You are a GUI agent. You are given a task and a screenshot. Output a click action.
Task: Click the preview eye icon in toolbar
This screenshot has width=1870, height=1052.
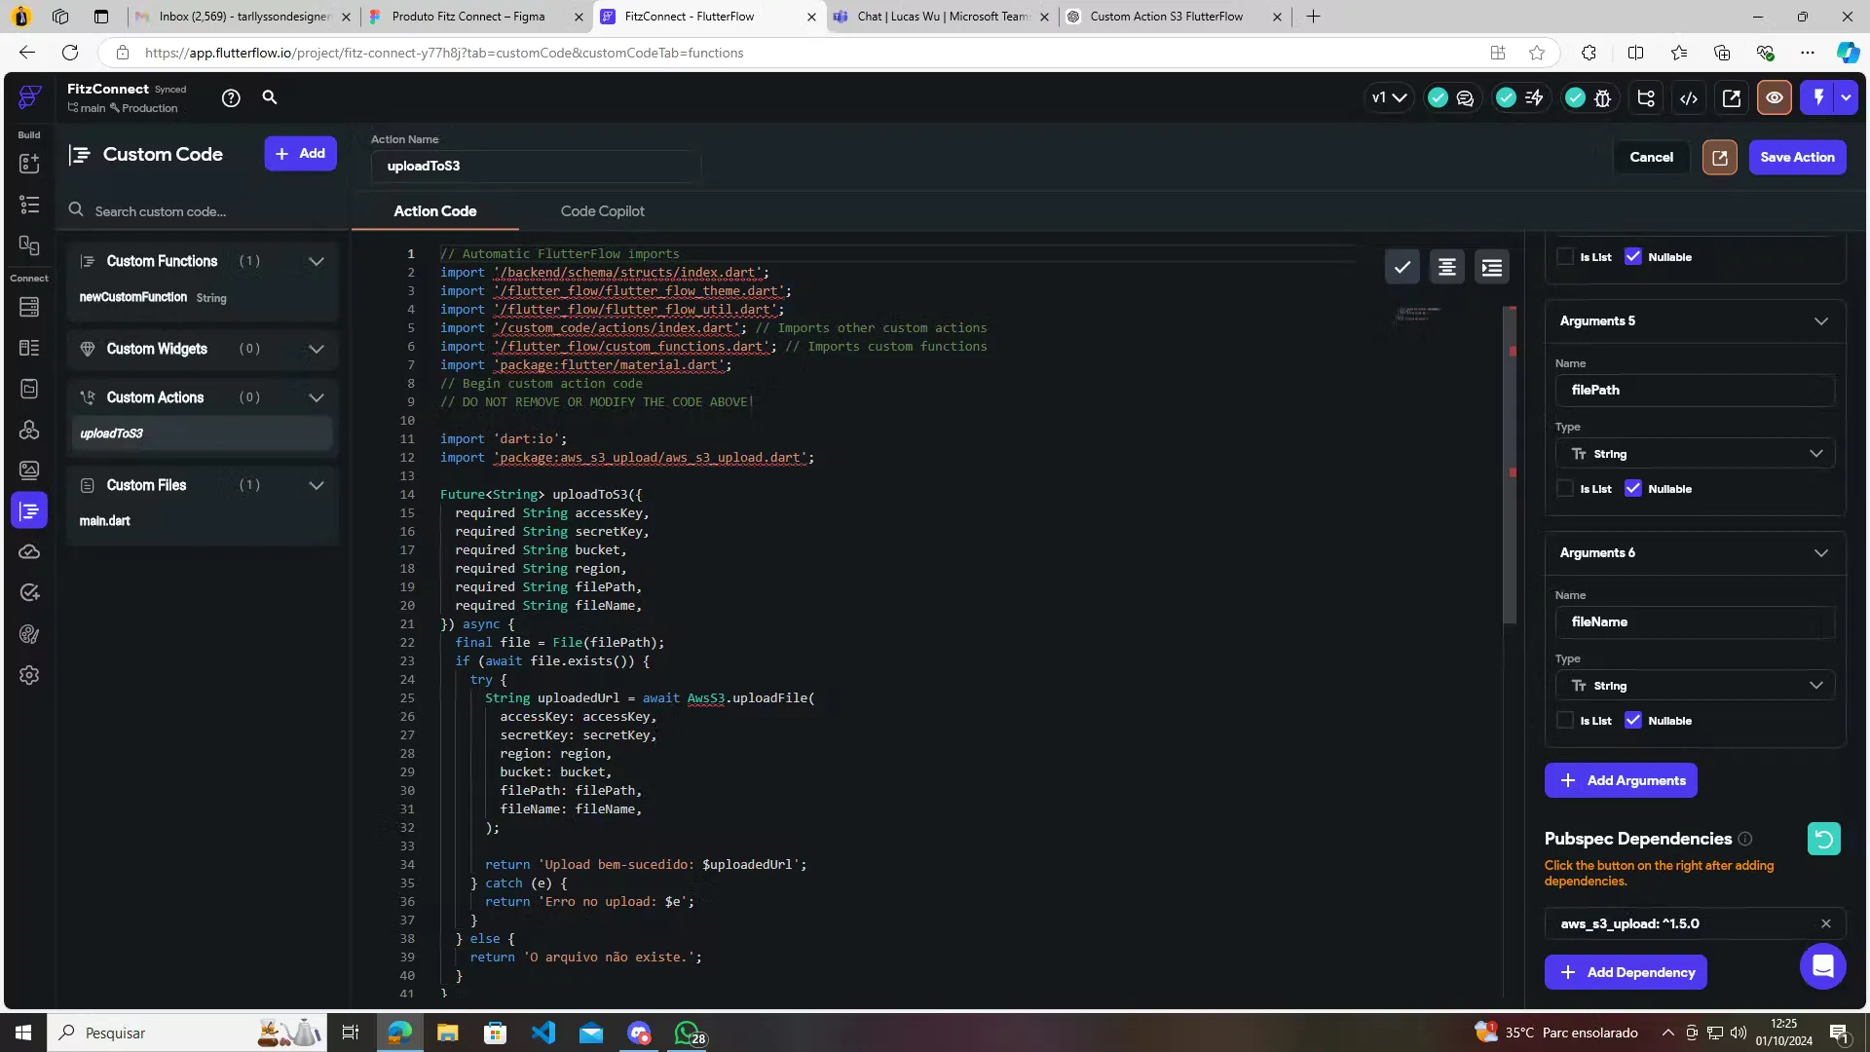[x=1775, y=98]
